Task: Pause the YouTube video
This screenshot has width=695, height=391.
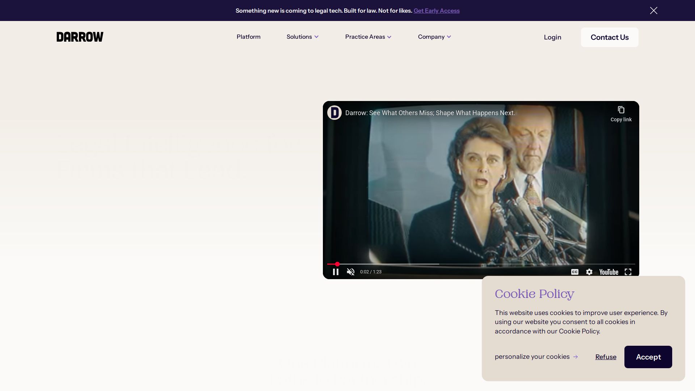Action: 336,272
